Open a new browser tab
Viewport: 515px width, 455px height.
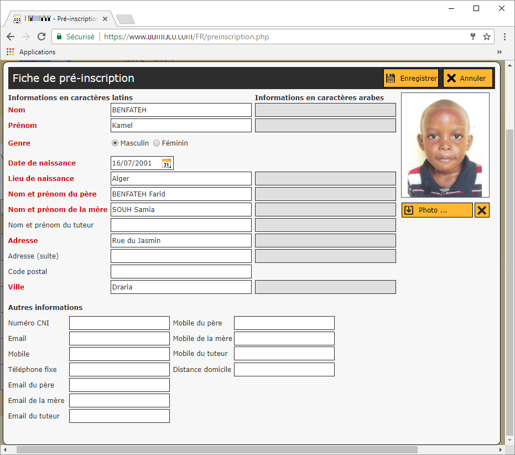(x=126, y=19)
